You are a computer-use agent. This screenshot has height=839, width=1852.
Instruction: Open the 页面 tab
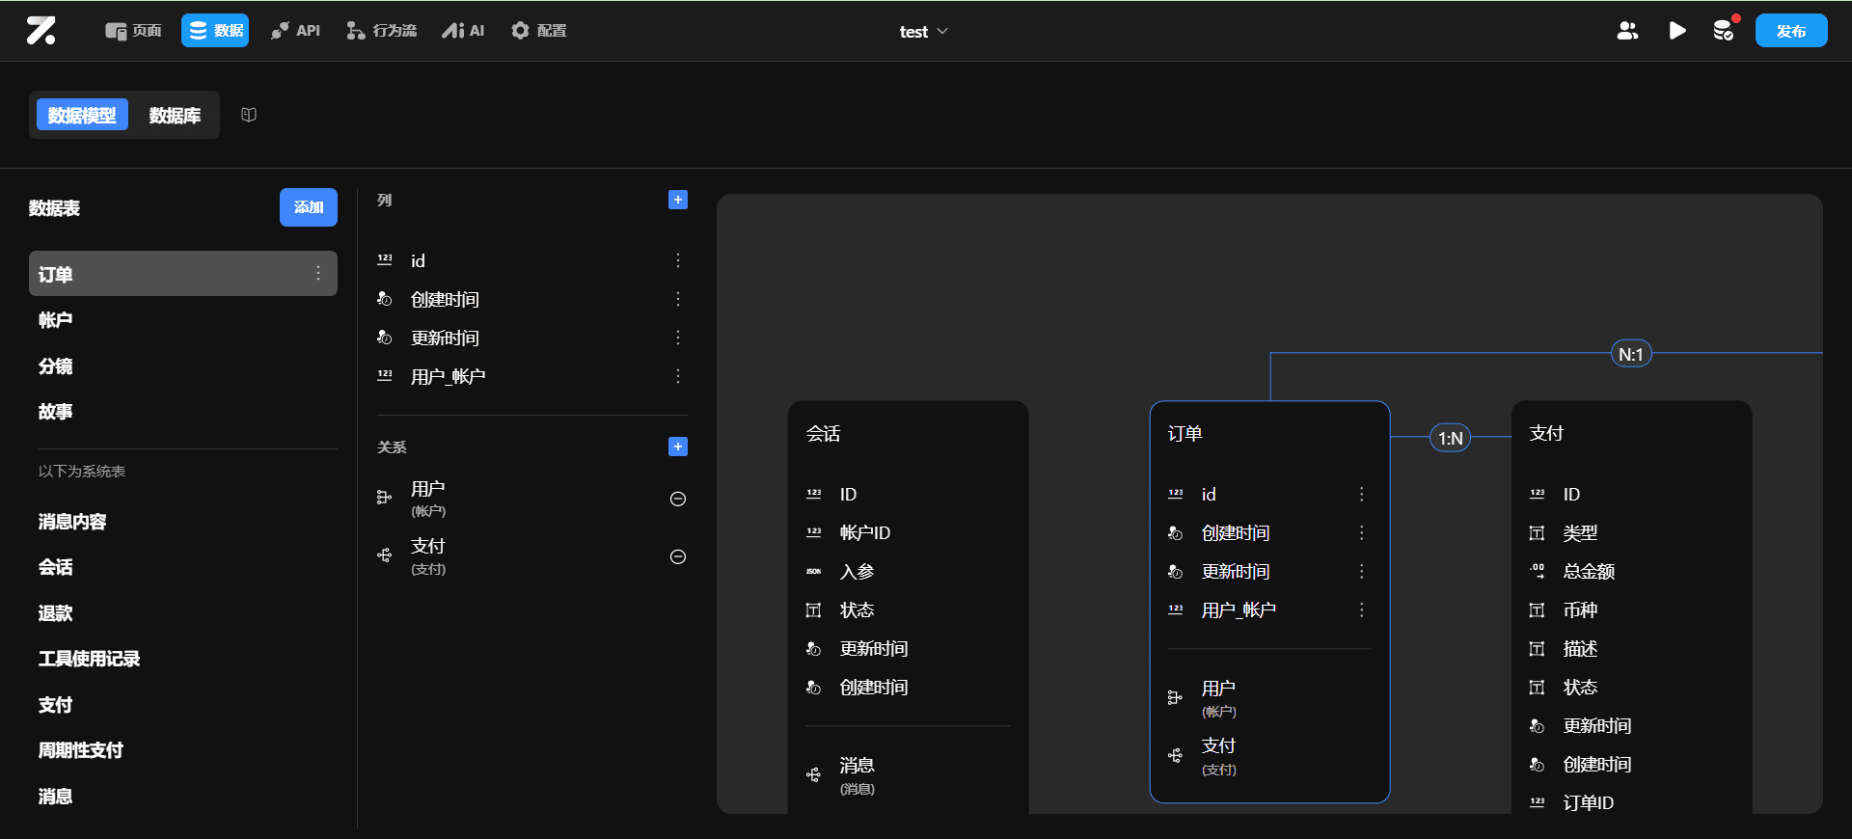tap(133, 31)
